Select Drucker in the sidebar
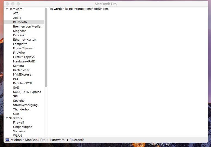This screenshot has height=147, width=211. click(x=19, y=35)
